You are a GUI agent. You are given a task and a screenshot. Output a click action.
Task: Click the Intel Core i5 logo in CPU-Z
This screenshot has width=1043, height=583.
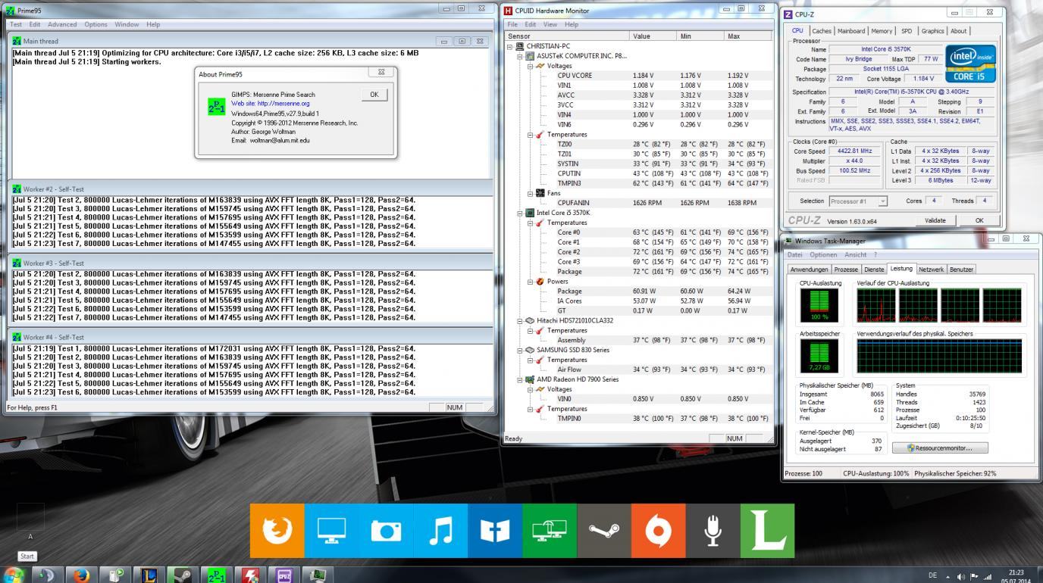pyautogui.click(x=971, y=64)
